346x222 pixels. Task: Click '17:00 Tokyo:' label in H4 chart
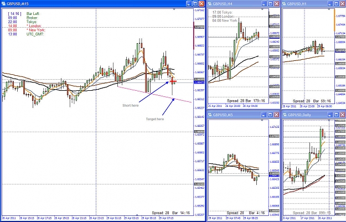click(222, 12)
